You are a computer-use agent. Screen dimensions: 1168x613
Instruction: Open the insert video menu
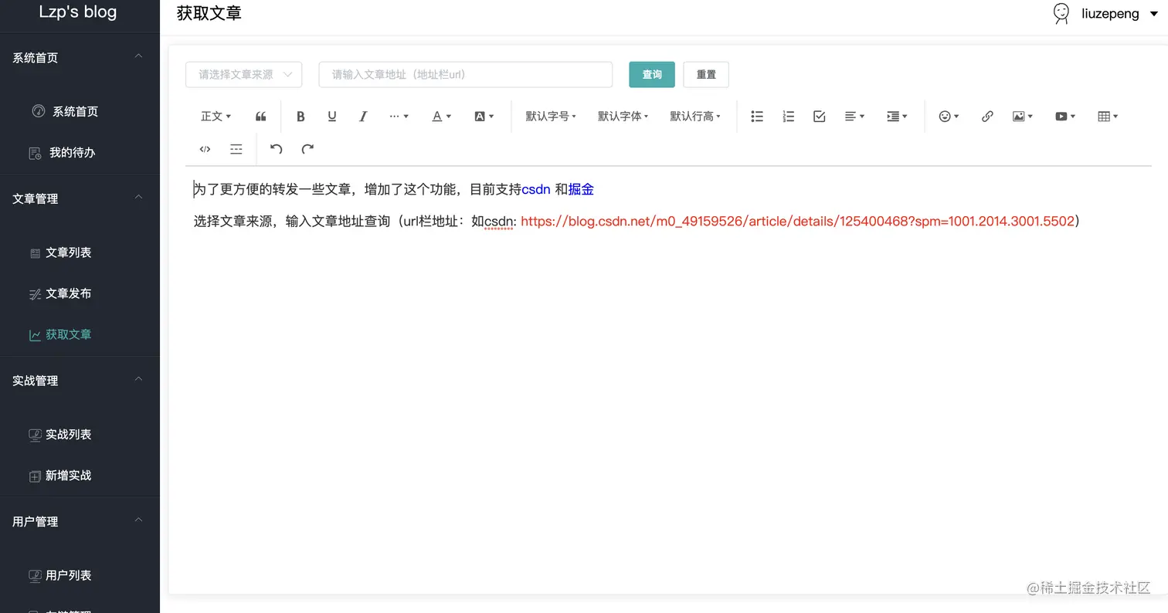(x=1065, y=117)
